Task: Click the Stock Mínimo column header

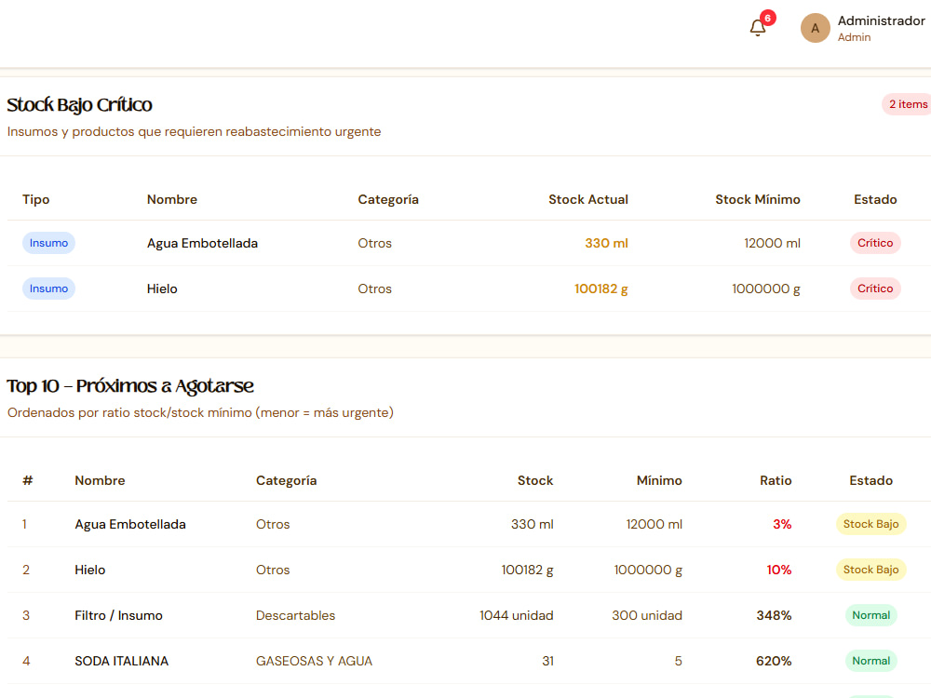Action: (758, 199)
